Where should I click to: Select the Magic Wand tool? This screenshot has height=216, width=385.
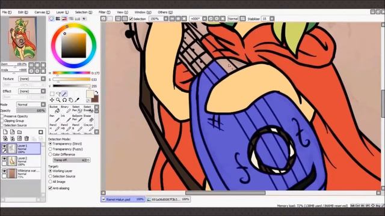pyautogui.click(x=64, y=94)
